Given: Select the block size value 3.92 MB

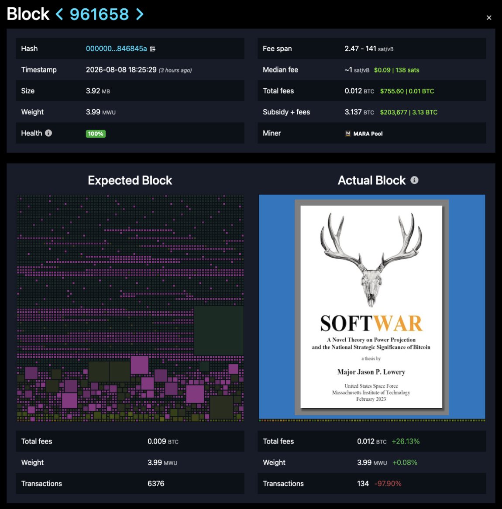Looking at the screenshot, I should (x=98, y=91).
